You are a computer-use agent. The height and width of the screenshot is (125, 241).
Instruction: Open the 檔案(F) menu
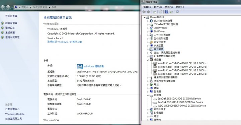(x=147, y=7)
